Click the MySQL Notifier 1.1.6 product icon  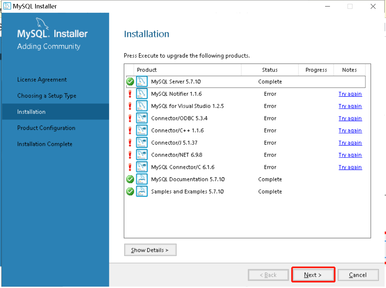(x=142, y=94)
